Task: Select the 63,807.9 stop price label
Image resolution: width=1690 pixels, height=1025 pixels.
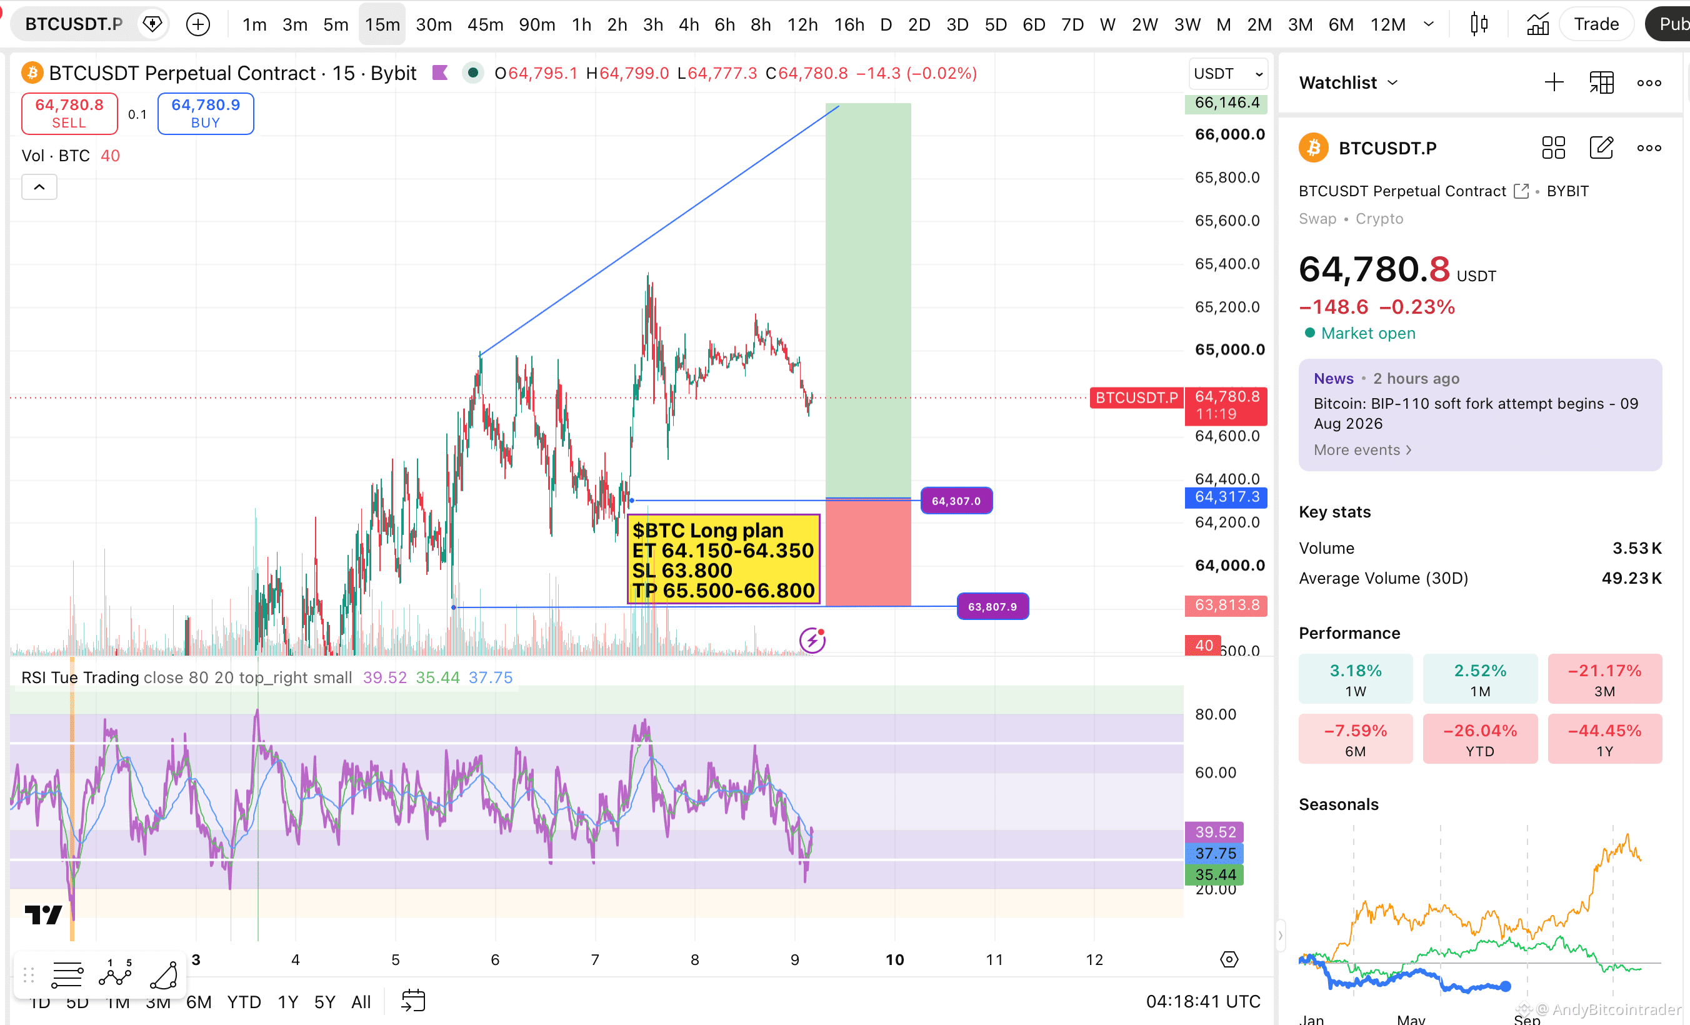Action: 992,606
